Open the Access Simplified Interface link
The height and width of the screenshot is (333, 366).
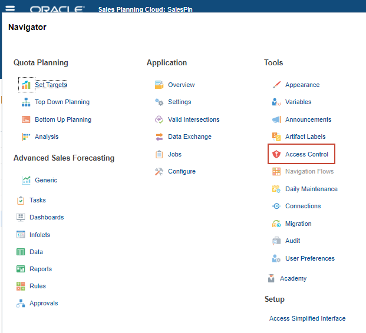[x=307, y=318]
